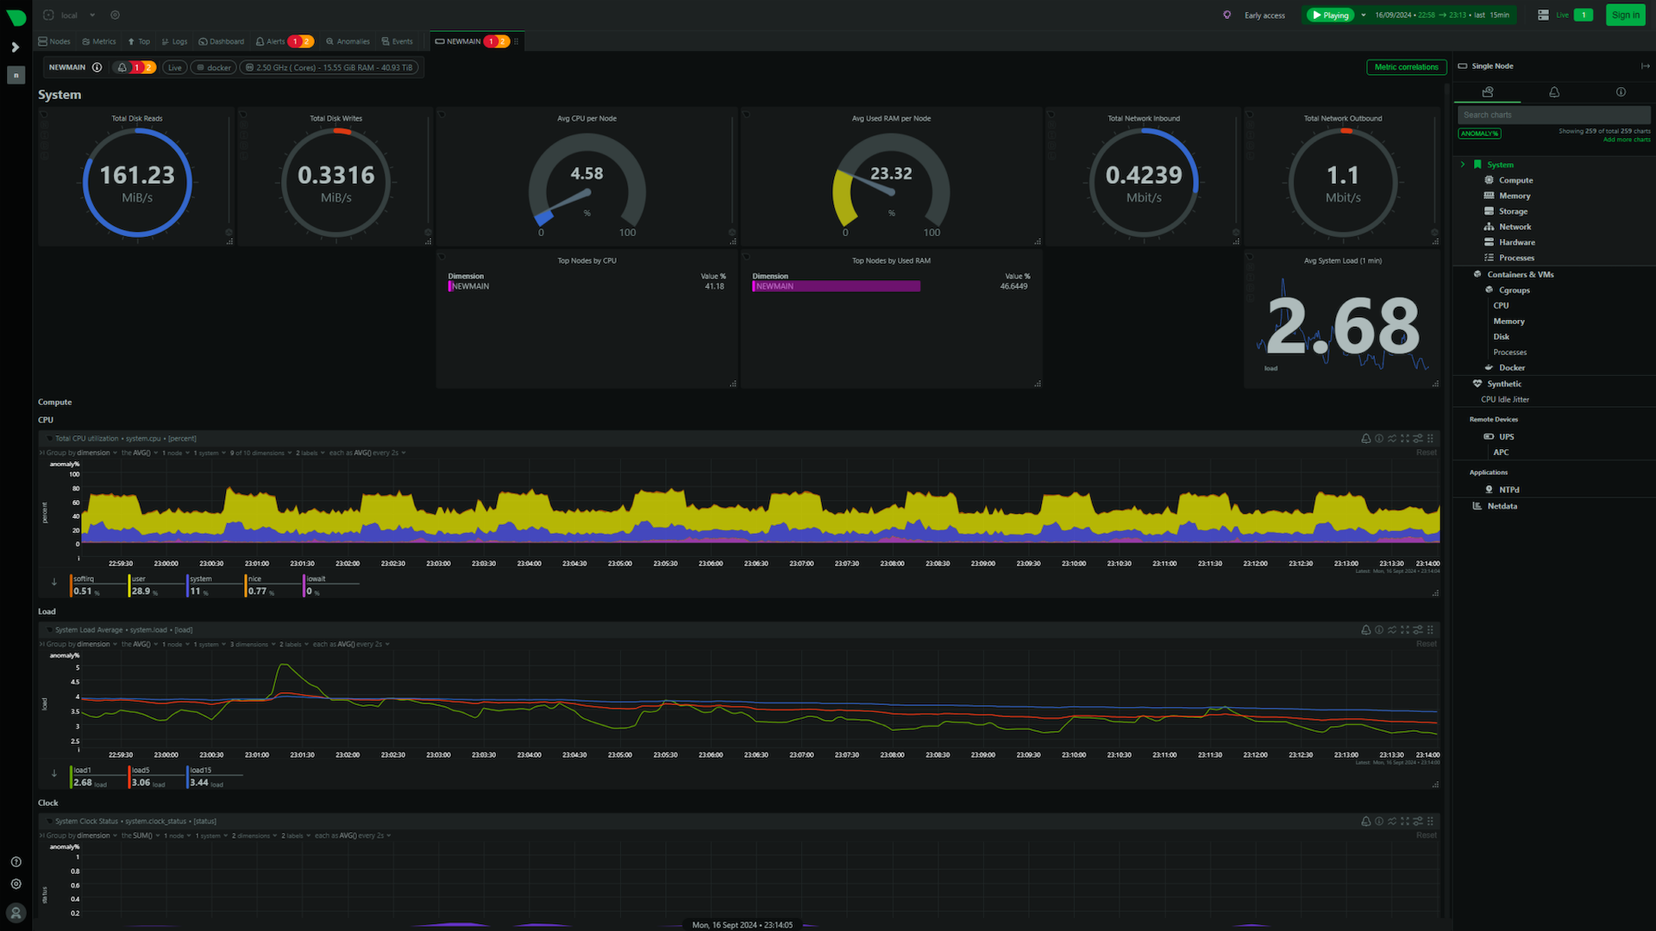Click the Search charts input field

(1552, 115)
